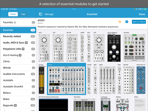Select the 8Mode pack
This screenshot has width=148, height=111.
(x=18, y=68)
